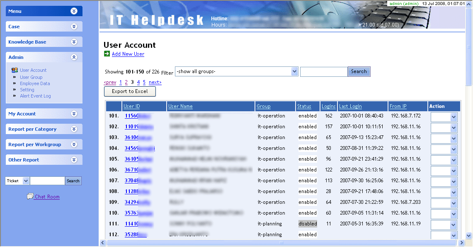The width and height of the screenshot is (473, 247).
Task: Open Alert Event Log menu item
Action: click(x=35, y=96)
